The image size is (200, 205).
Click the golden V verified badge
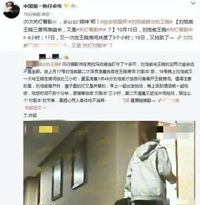[x=66, y=6]
